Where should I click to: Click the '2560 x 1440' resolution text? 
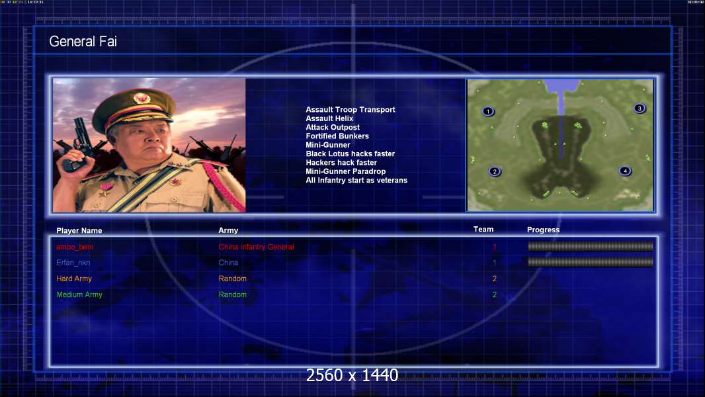pos(352,375)
